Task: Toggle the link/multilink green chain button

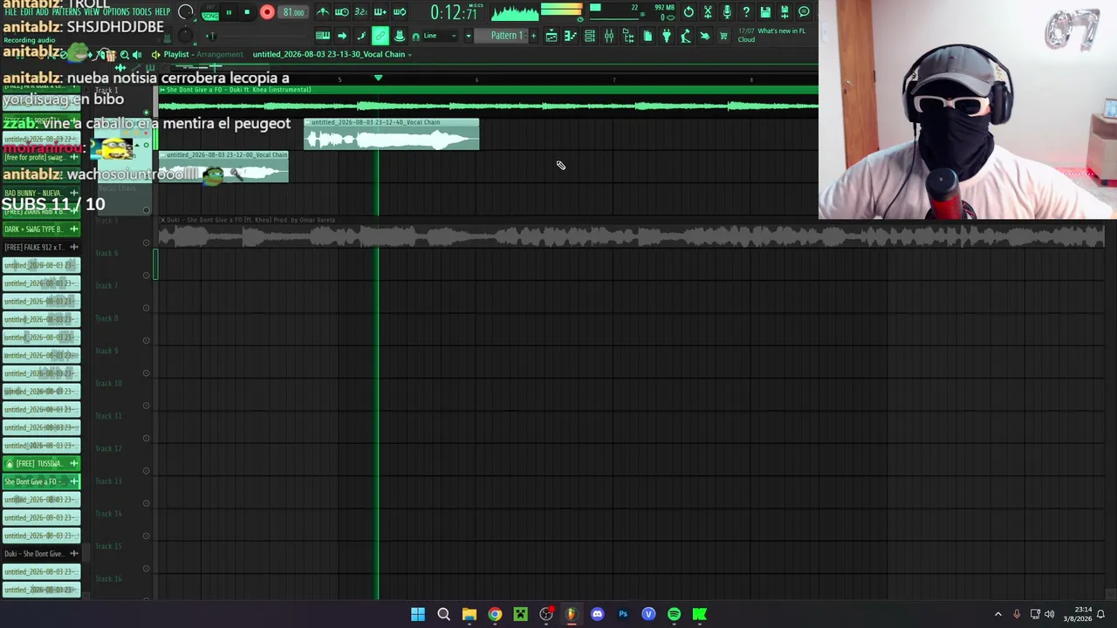Action: (x=380, y=36)
